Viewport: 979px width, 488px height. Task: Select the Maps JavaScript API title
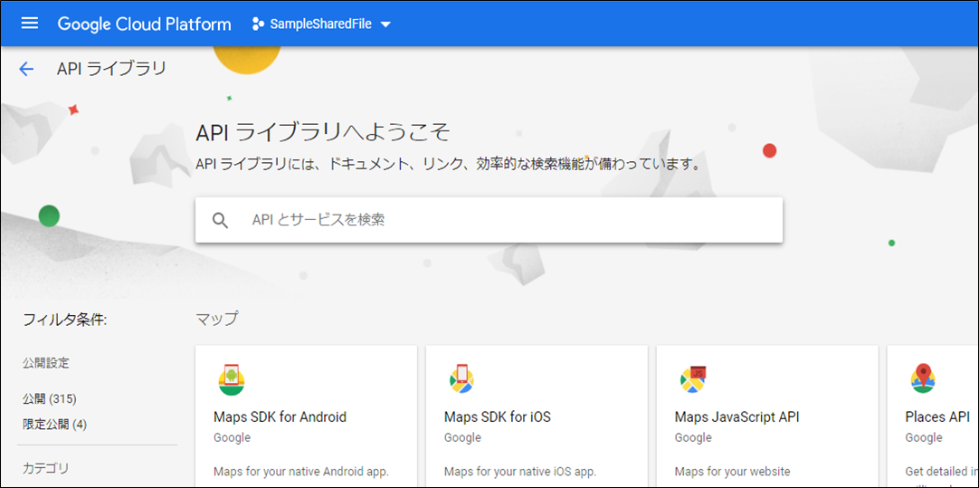[737, 416]
